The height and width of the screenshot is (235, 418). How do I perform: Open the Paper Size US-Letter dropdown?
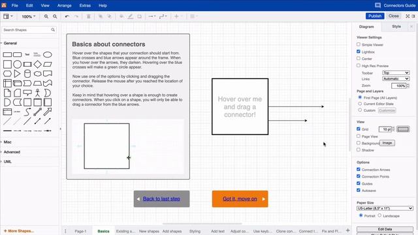[x=385, y=208]
